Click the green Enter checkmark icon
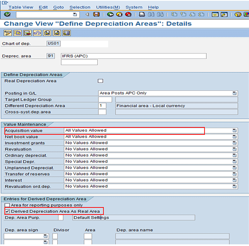Image resolution: width=249 pixels, height=246 pixels. (7, 15)
